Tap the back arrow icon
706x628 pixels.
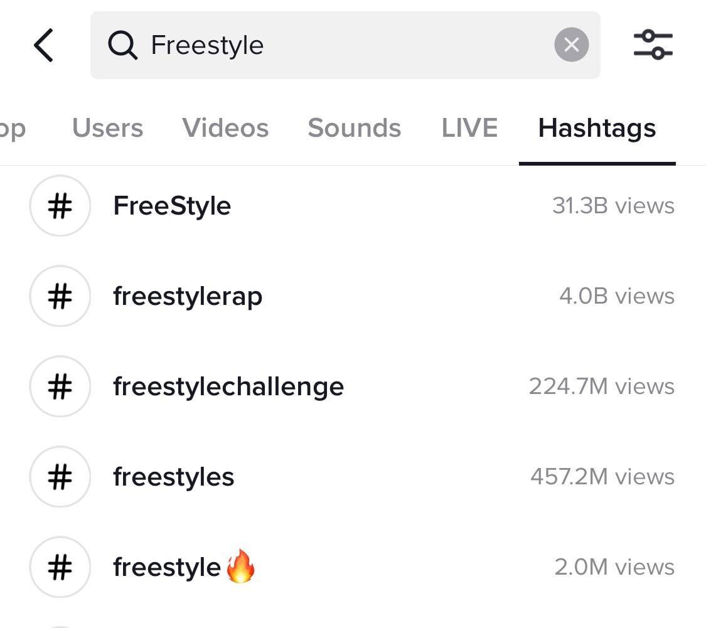(x=43, y=45)
